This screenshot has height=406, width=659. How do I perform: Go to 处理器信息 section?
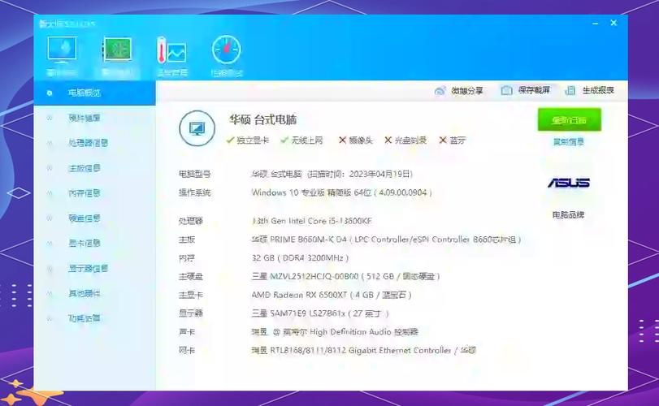tap(88, 143)
